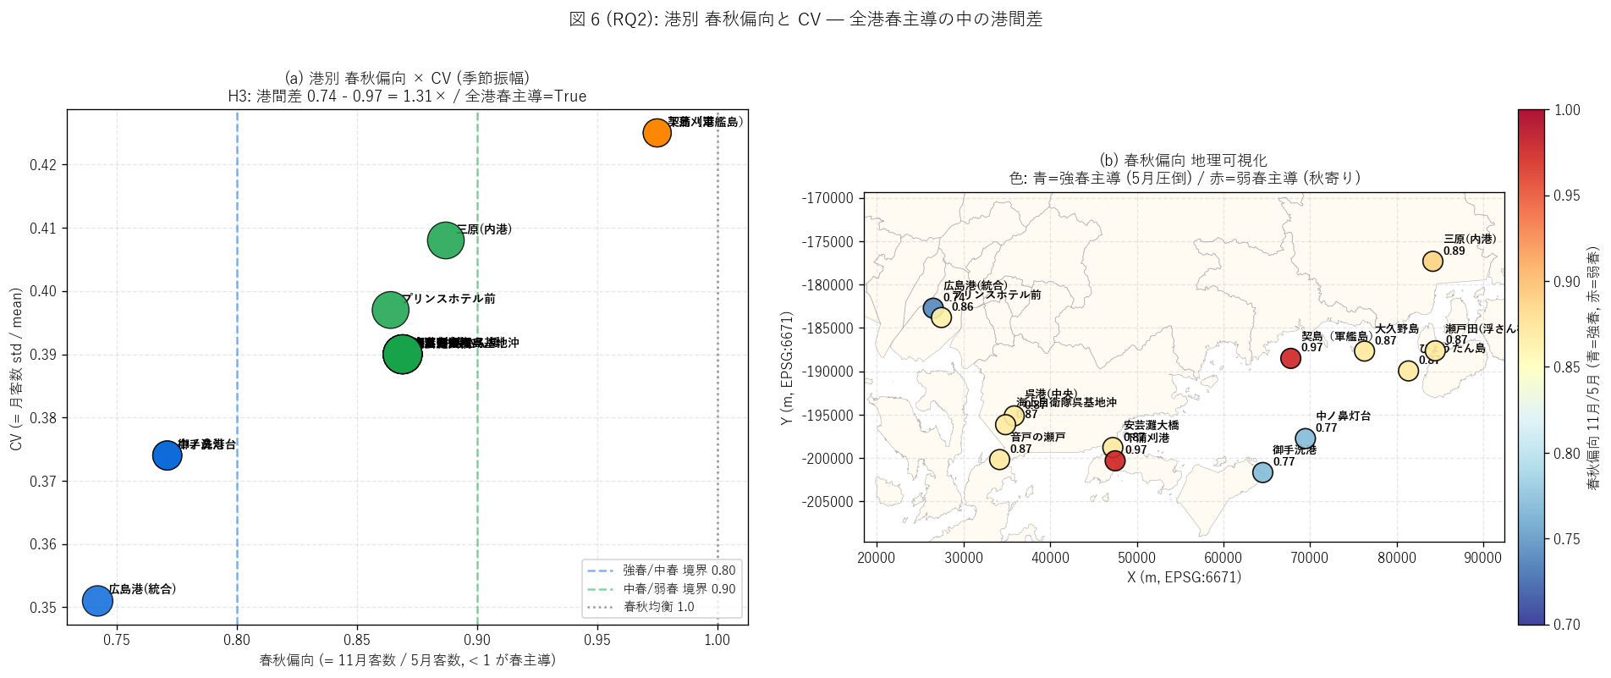1611x678 pixels.
Task: Select the red 契島 map marker 0.97
Action: tap(1290, 358)
